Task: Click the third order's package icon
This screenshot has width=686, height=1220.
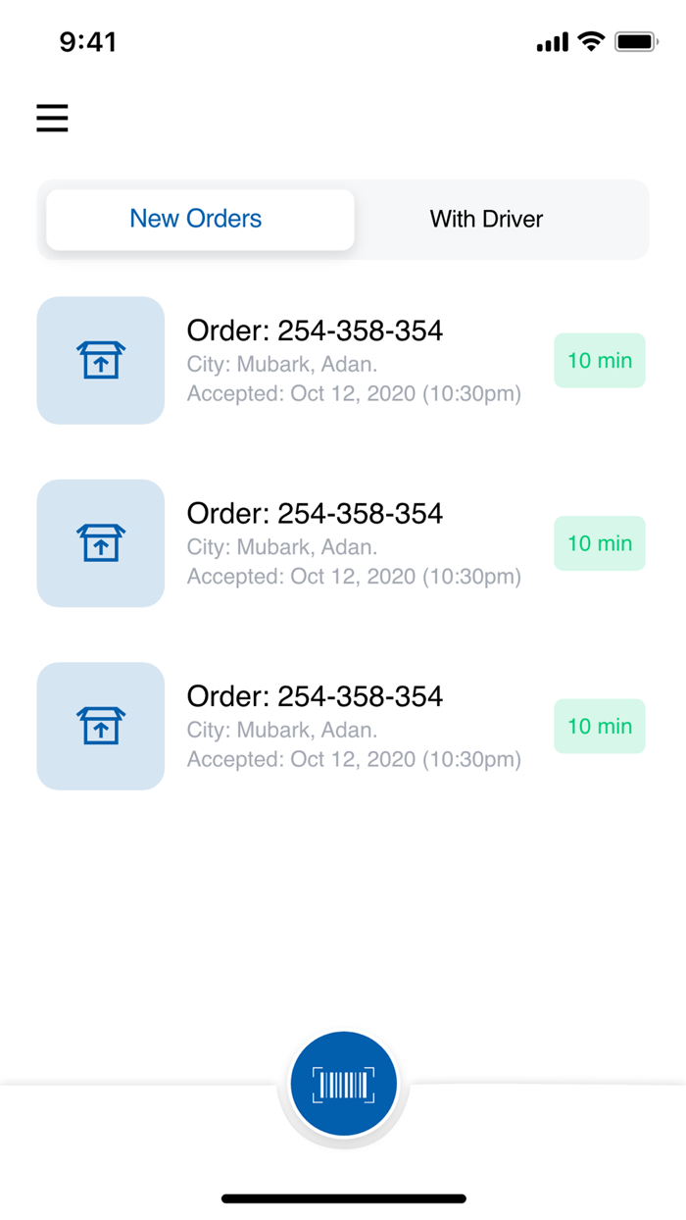Action: [x=100, y=726]
